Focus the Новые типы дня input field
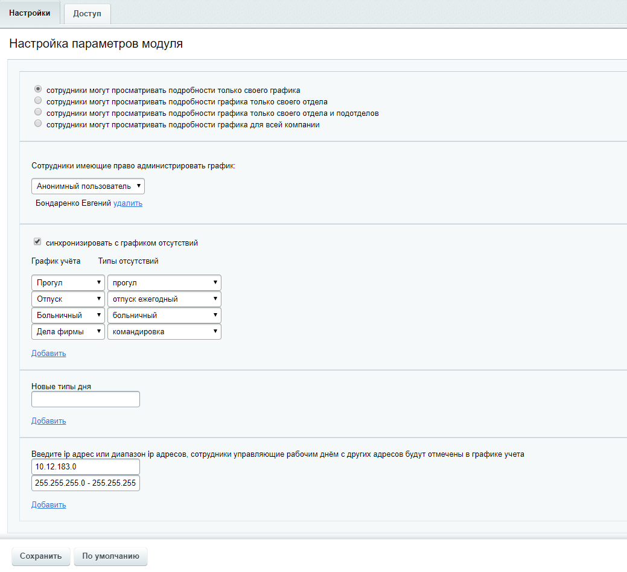This screenshot has height=572, width=627. tap(85, 399)
